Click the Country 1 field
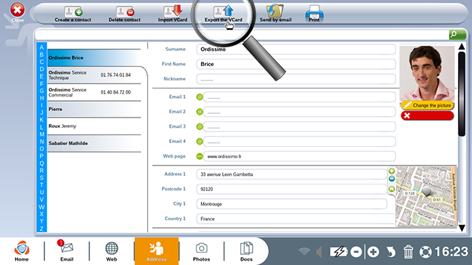The height and width of the screenshot is (265, 472). (296, 219)
